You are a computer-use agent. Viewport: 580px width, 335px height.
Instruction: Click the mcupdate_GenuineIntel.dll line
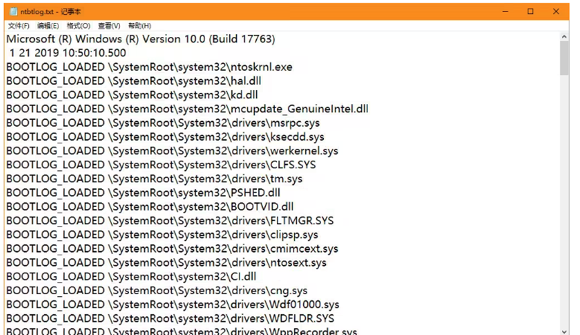coord(187,109)
